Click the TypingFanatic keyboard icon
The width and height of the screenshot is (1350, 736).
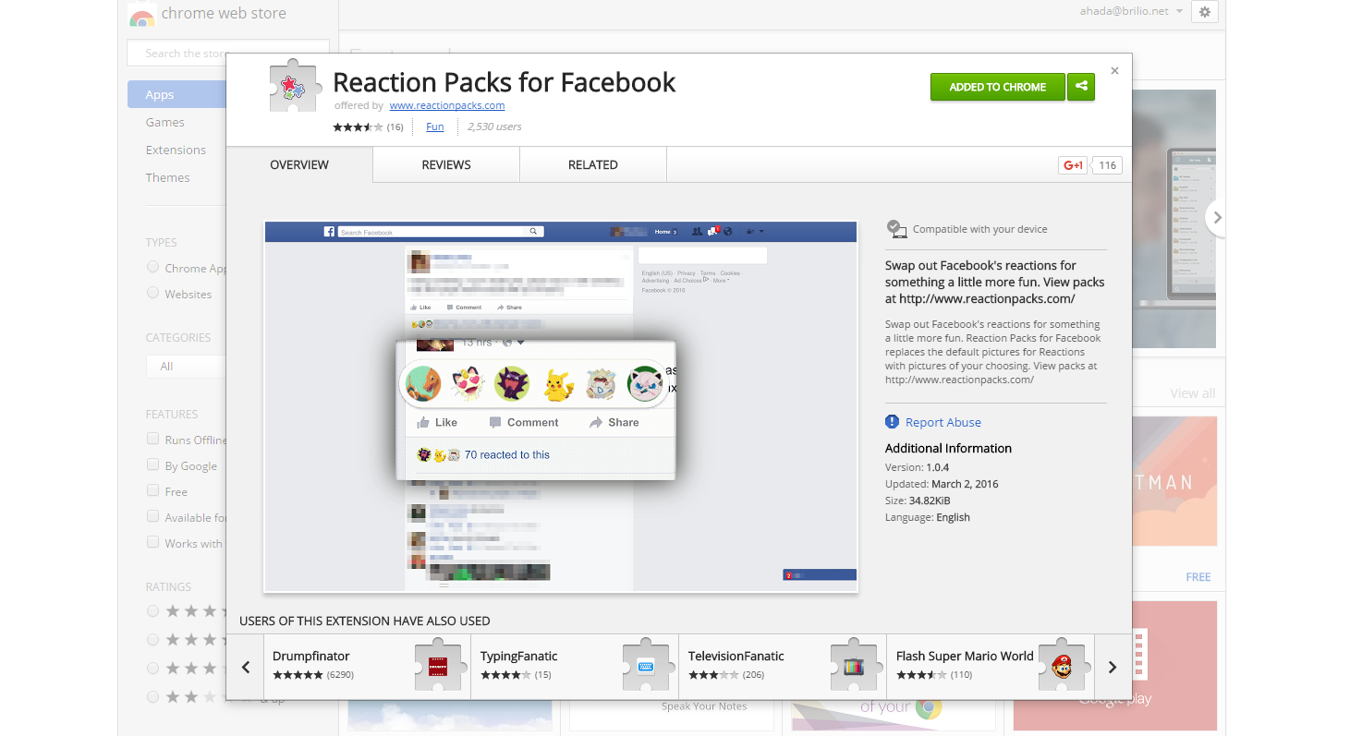pyautogui.click(x=647, y=666)
